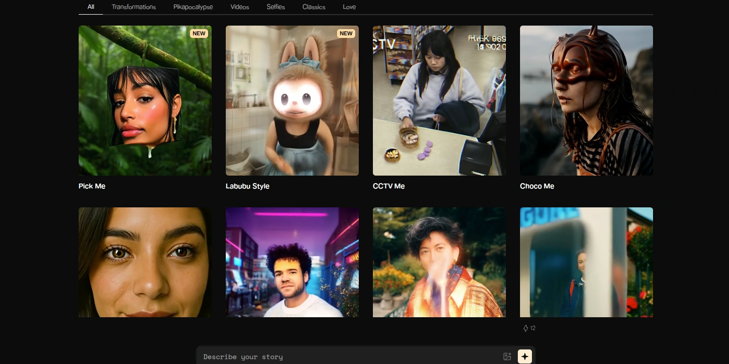The height and width of the screenshot is (364, 729).
Task: Click the Describe your story input field
Action: point(349,356)
